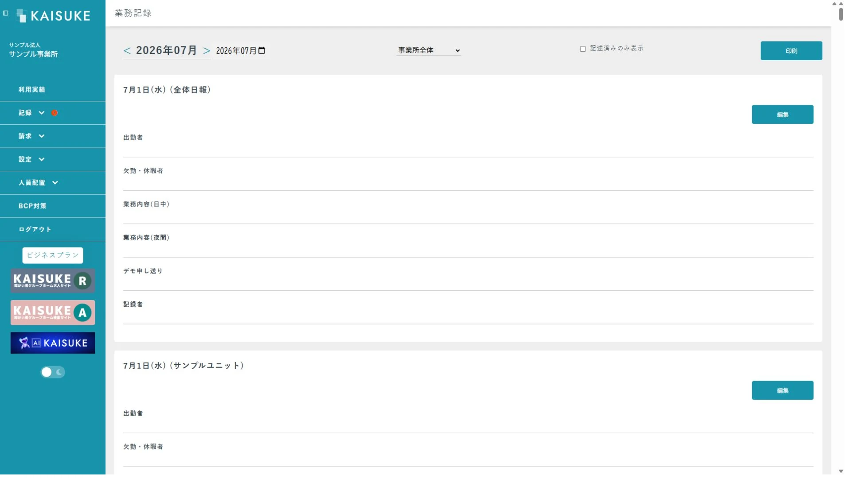Click the vertical scrollbar thumb
Screen dimensions: 851x478
tap(841, 14)
